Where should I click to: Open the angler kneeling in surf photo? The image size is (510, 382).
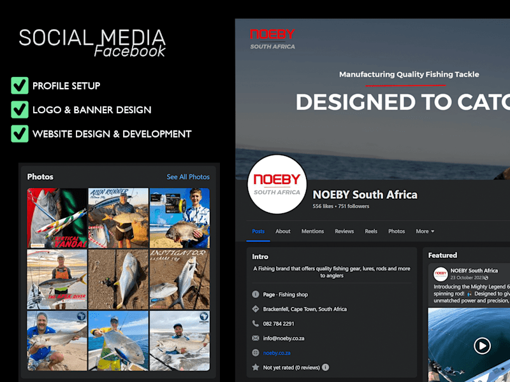click(180, 341)
